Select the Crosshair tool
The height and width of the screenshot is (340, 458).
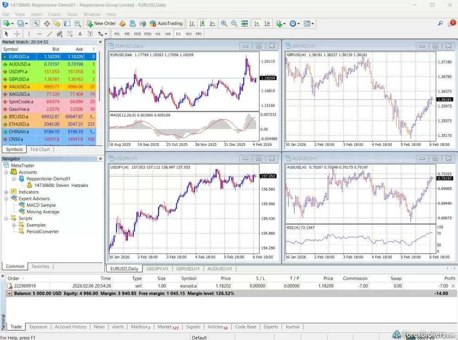[16, 33]
